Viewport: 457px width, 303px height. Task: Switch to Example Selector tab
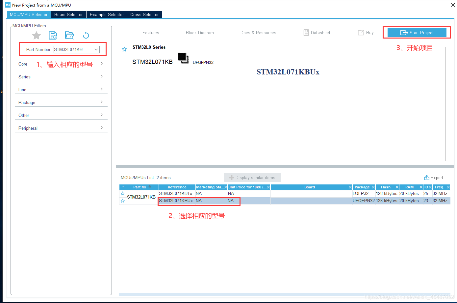[x=107, y=15]
